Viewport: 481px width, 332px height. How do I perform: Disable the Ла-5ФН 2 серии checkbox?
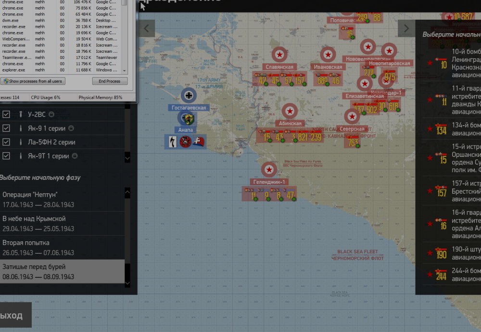point(6,142)
